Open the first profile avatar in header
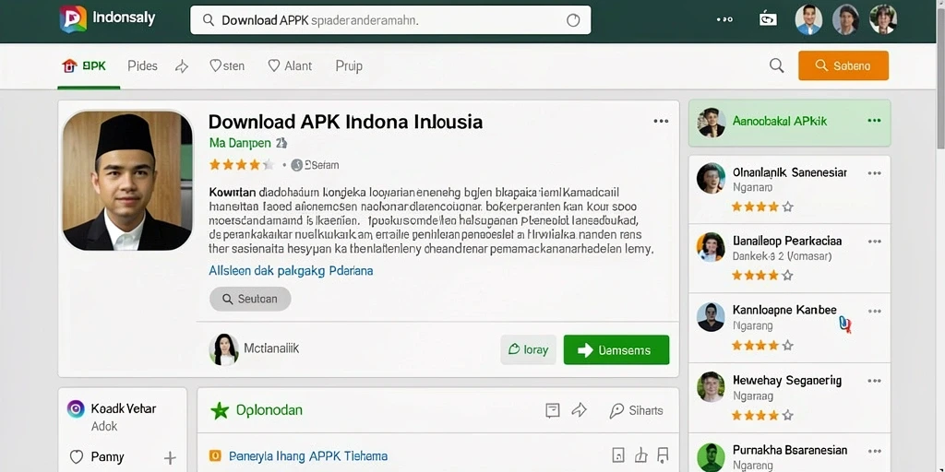This screenshot has height=472, width=945. pyautogui.click(x=808, y=19)
